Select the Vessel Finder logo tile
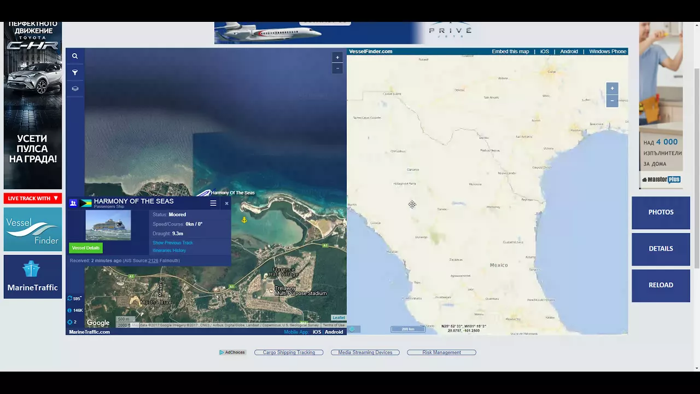The image size is (700, 394). [33, 229]
